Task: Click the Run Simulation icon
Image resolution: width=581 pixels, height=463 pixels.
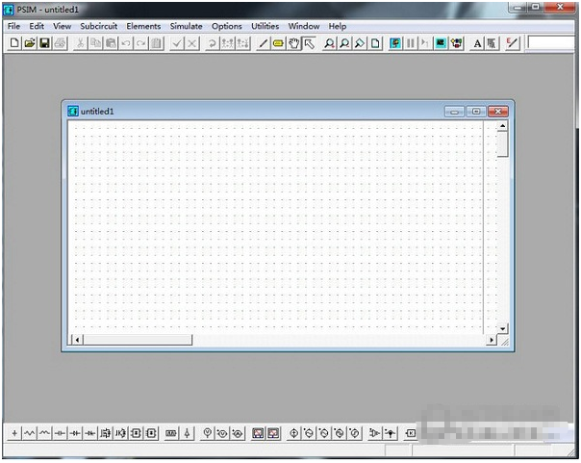Action: click(x=395, y=43)
